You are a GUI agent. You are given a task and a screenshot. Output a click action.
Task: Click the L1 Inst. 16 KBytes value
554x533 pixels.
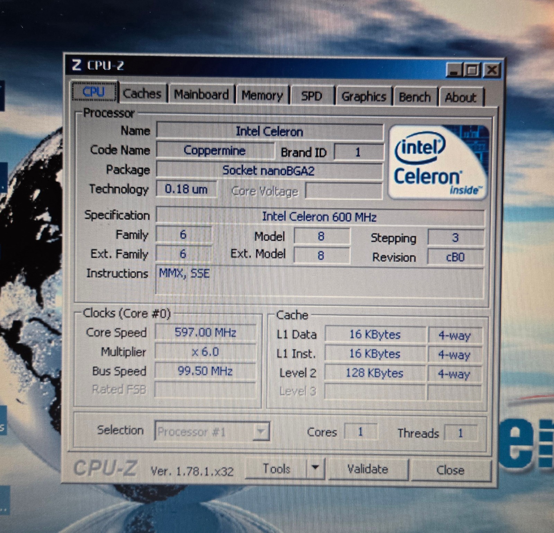pyautogui.click(x=375, y=354)
